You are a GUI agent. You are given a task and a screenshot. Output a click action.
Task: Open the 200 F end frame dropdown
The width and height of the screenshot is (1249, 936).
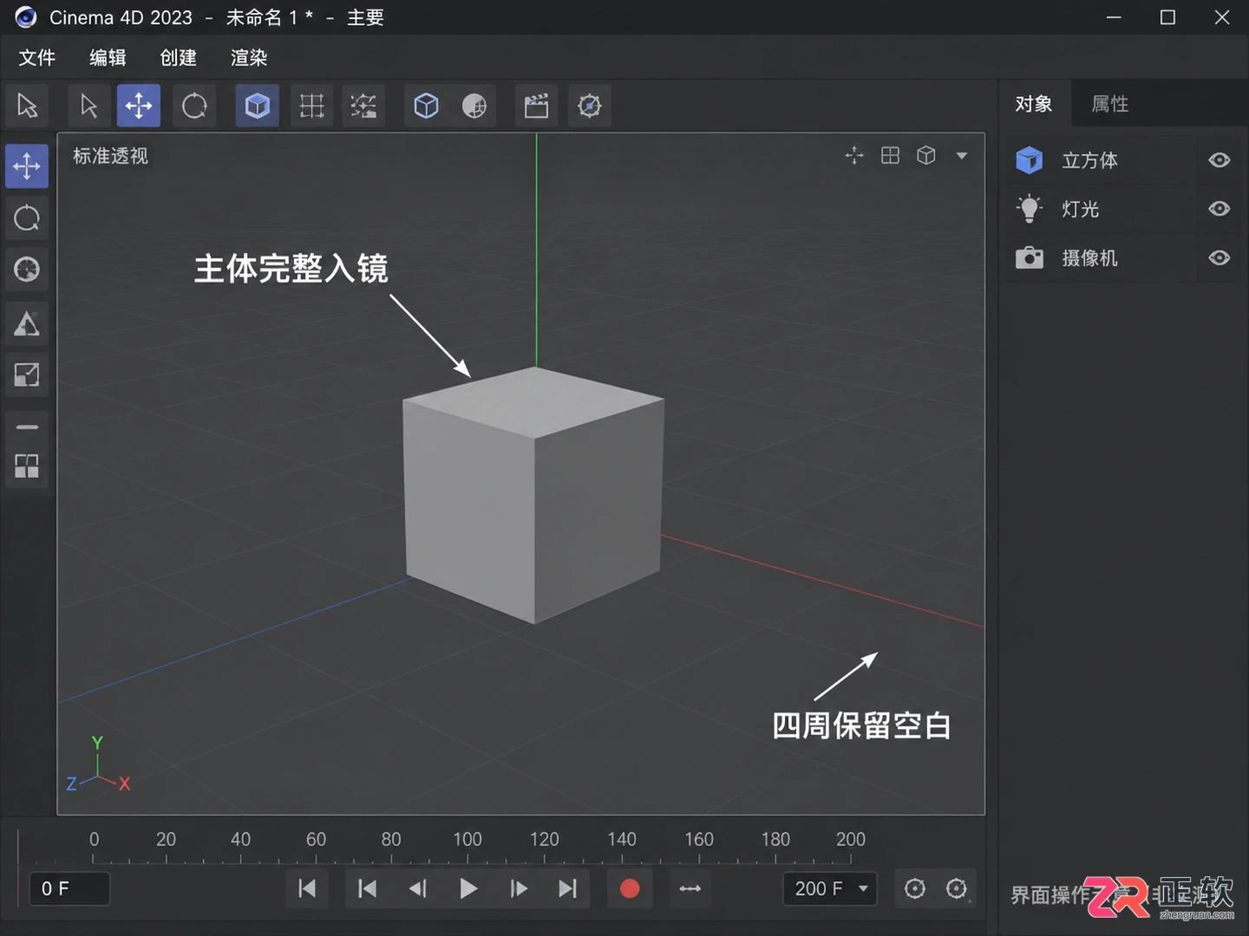point(831,888)
